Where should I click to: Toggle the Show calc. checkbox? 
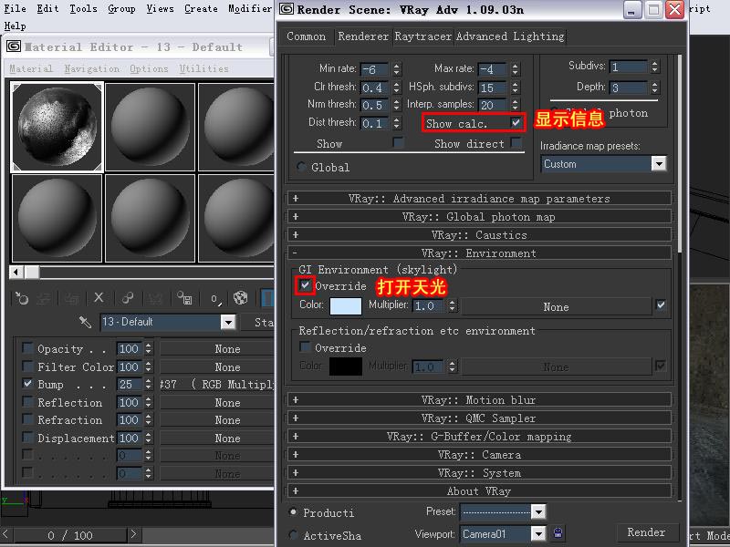(516, 123)
